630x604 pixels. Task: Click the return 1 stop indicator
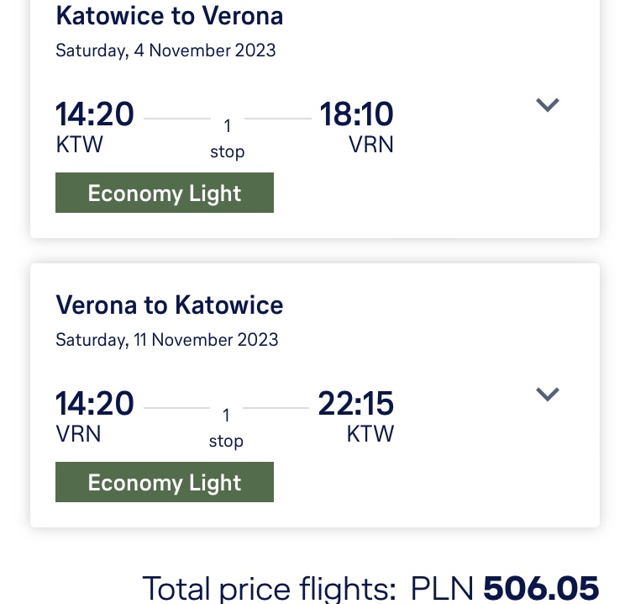pos(226,428)
